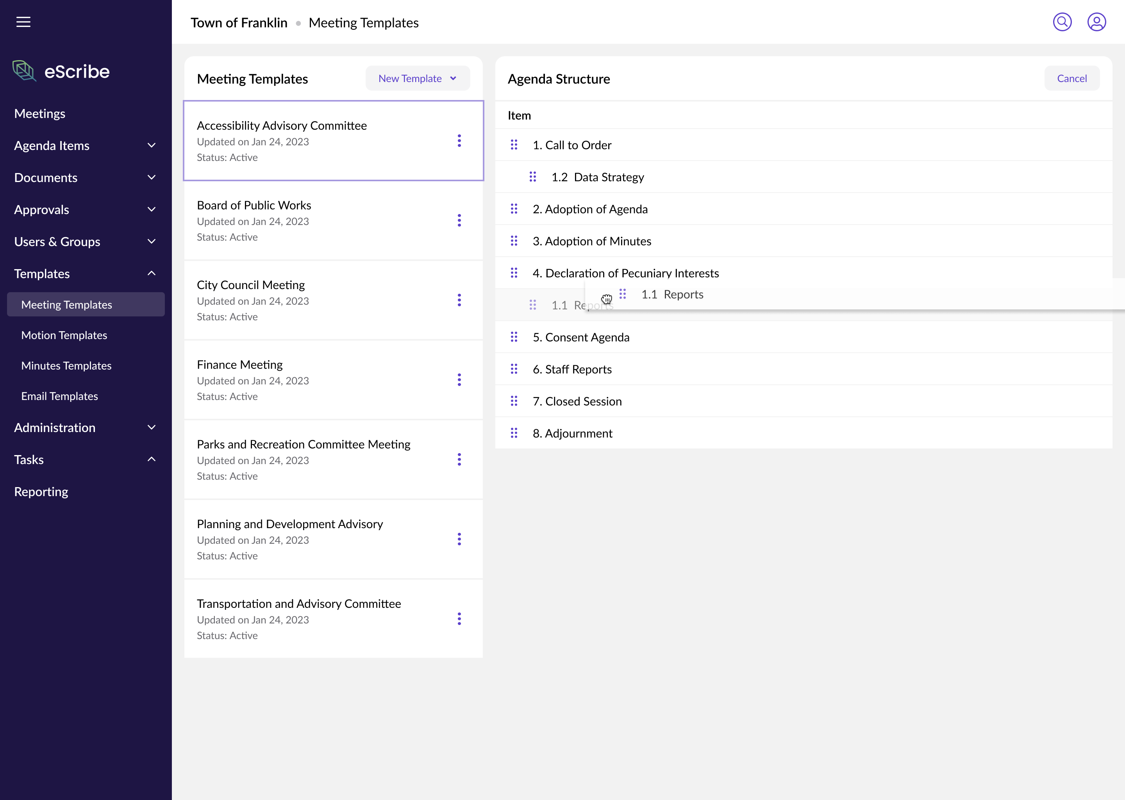Grab drag handle of Staff Reports

[514, 369]
